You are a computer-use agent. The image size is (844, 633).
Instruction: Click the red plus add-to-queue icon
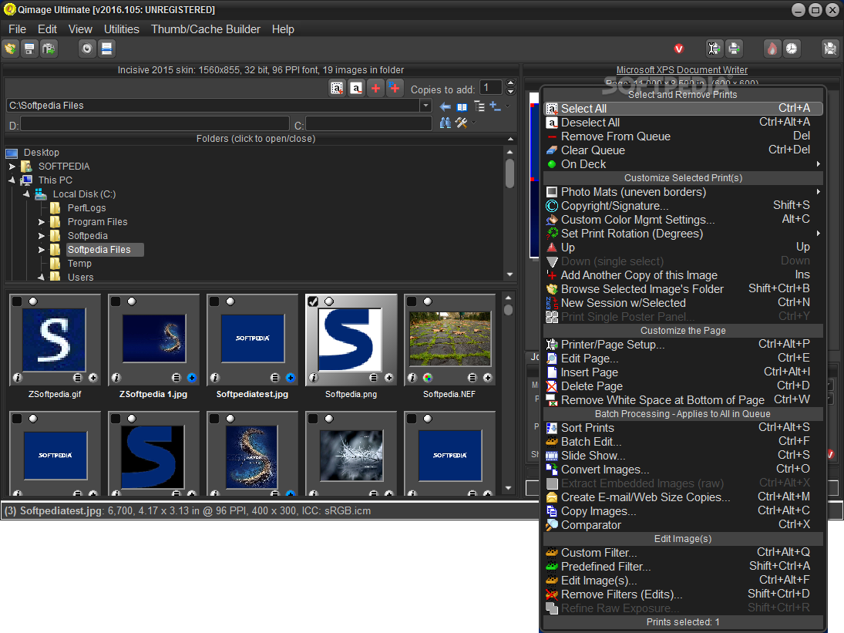pyautogui.click(x=375, y=88)
